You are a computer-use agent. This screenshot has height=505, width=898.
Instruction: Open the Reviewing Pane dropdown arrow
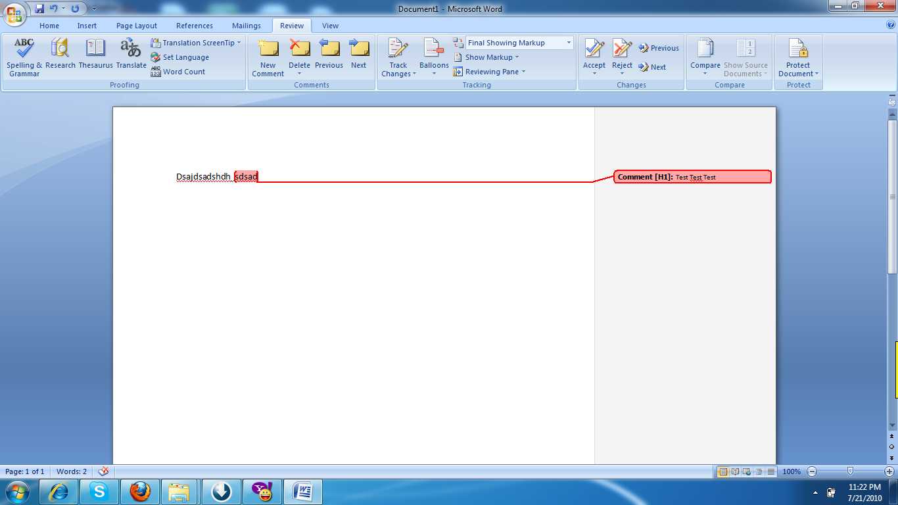pyautogui.click(x=523, y=72)
